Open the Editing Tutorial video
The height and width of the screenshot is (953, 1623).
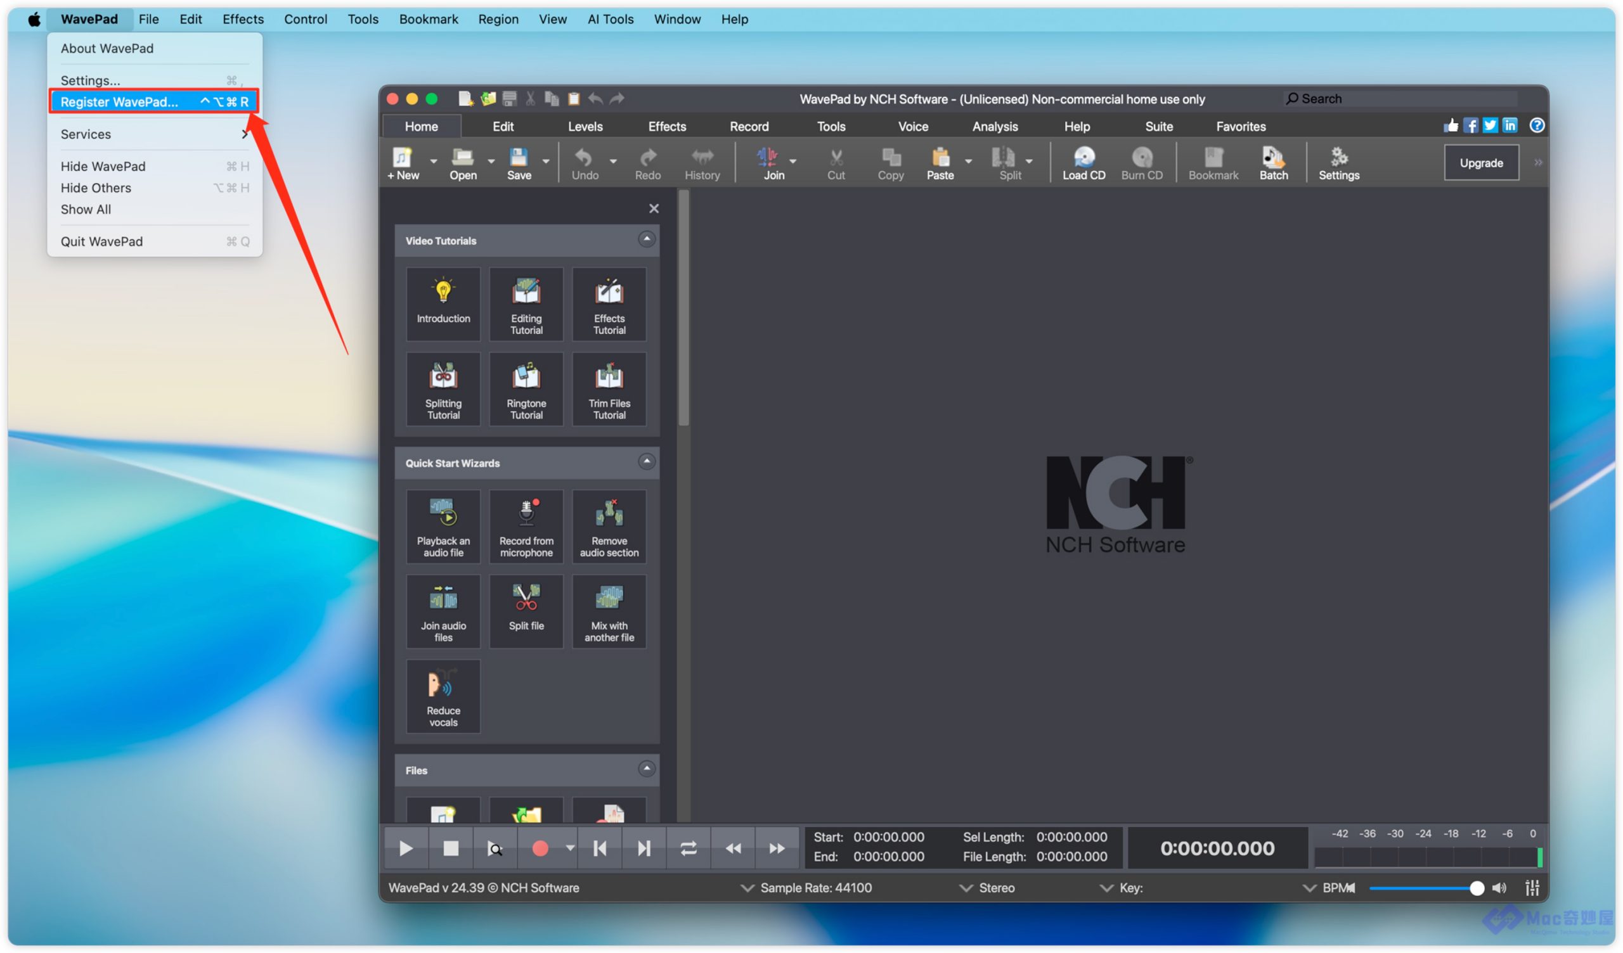tap(526, 304)
